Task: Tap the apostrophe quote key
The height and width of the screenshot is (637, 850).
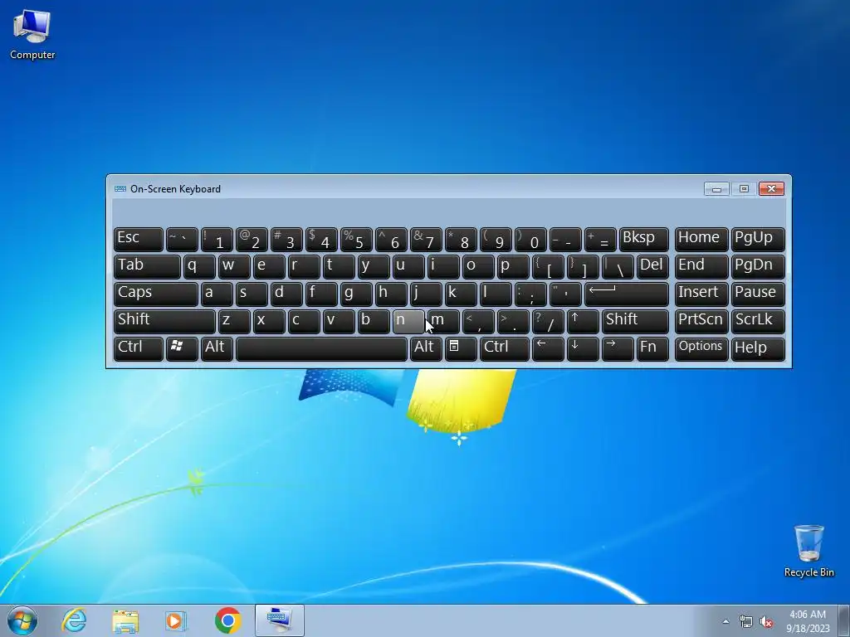Action: pos(565,294)
